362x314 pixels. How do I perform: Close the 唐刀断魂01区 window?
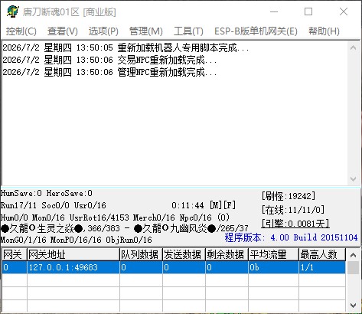click(x=344, y=11)
